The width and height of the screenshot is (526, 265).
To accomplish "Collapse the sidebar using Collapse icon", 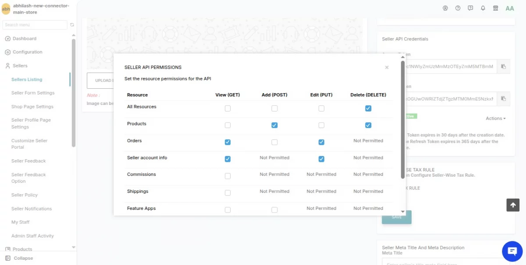I will (7, 258).
